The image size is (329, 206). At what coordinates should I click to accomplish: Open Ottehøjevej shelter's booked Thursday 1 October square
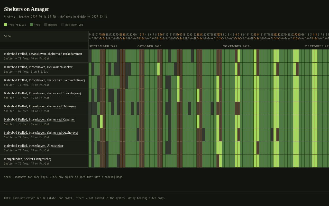click(138, 135)
